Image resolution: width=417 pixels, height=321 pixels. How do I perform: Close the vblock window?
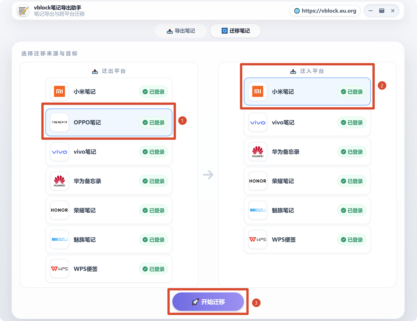pos(393,11)
